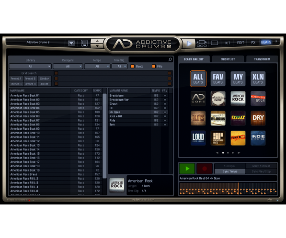Switch to the KIT page
The width and height of the screenshot is (286, 238).
click(x=228, y=43)
